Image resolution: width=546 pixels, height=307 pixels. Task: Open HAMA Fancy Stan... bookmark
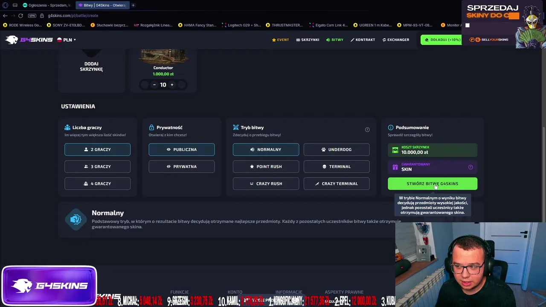(x=197, y=25)
